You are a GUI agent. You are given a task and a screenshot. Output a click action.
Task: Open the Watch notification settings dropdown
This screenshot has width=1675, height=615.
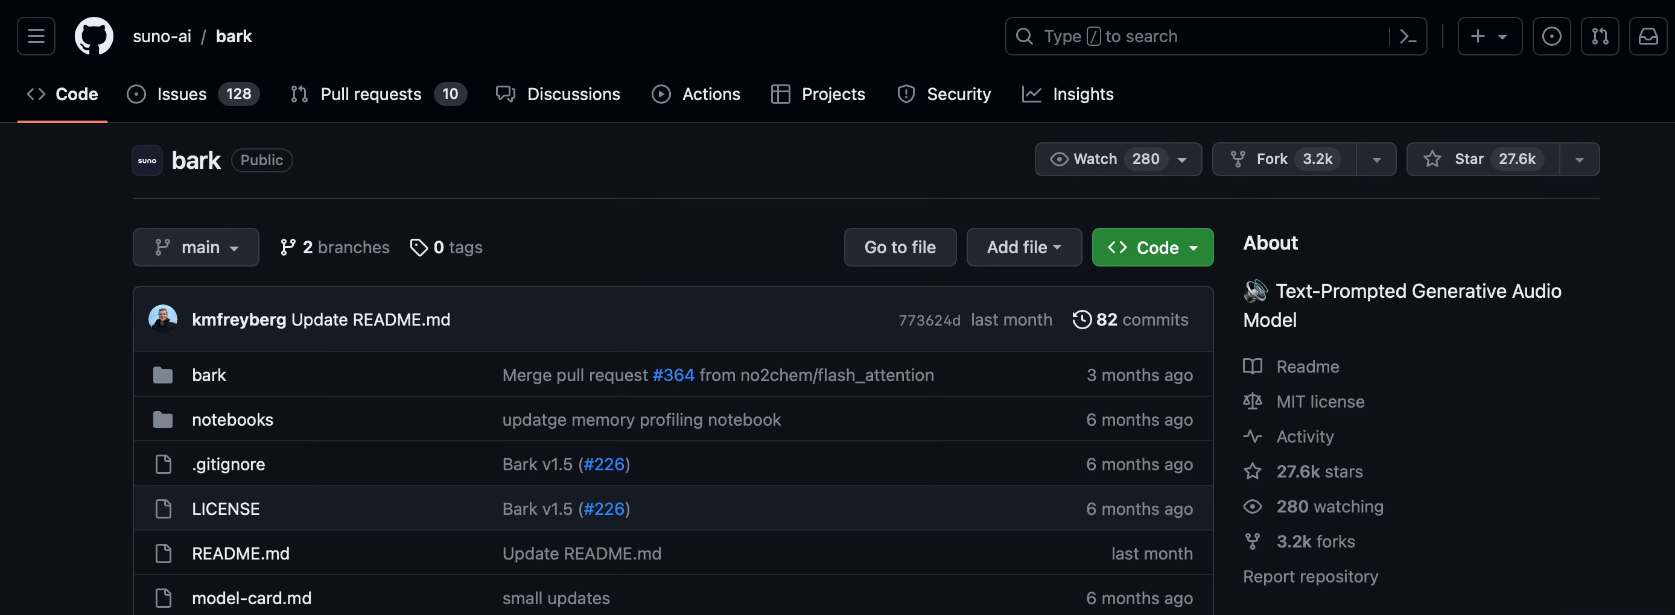point(1117,159)
